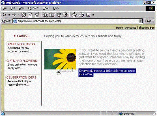Viewport: 157px width, 116px height.
Task: Open the Shopping Bag link
Action: [147, 28]
